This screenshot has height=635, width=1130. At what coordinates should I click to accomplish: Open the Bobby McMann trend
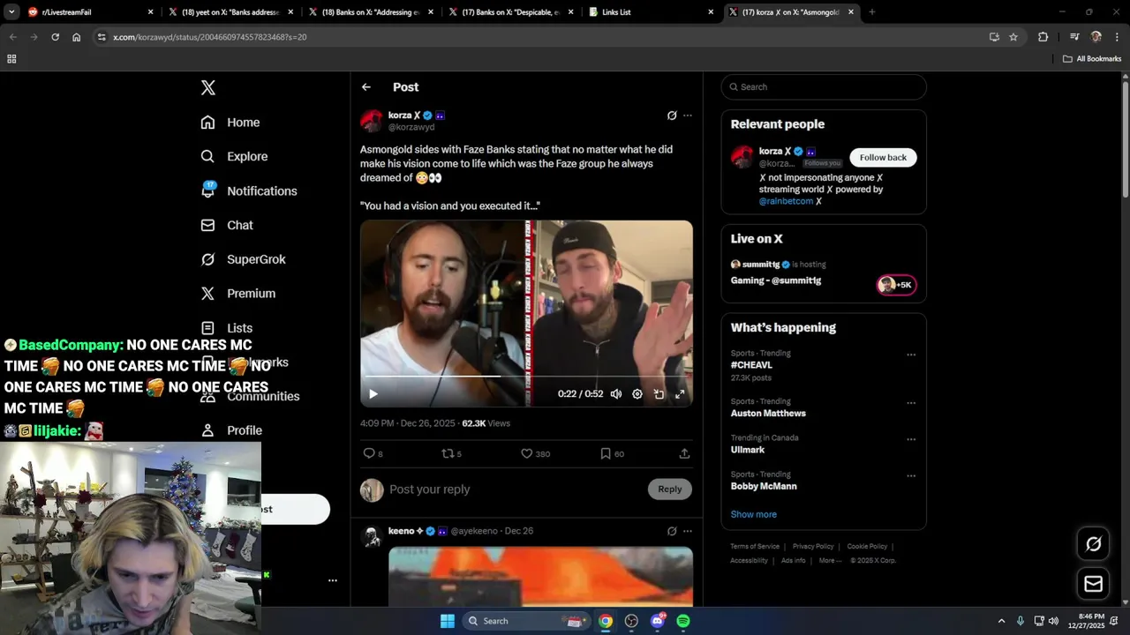[x=764, y=486]
